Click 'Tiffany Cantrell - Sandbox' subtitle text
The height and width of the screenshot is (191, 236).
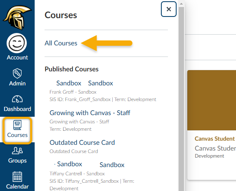77,174
